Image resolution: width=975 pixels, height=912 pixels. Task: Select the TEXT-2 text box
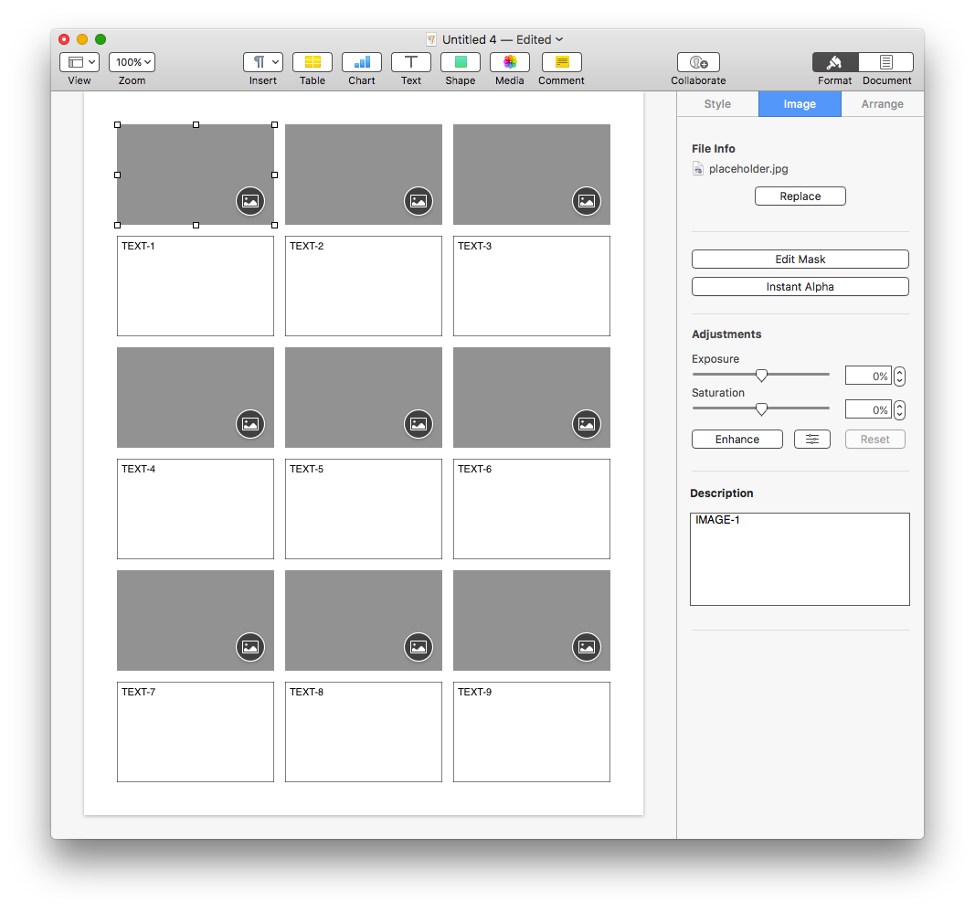tap(364, 286)
